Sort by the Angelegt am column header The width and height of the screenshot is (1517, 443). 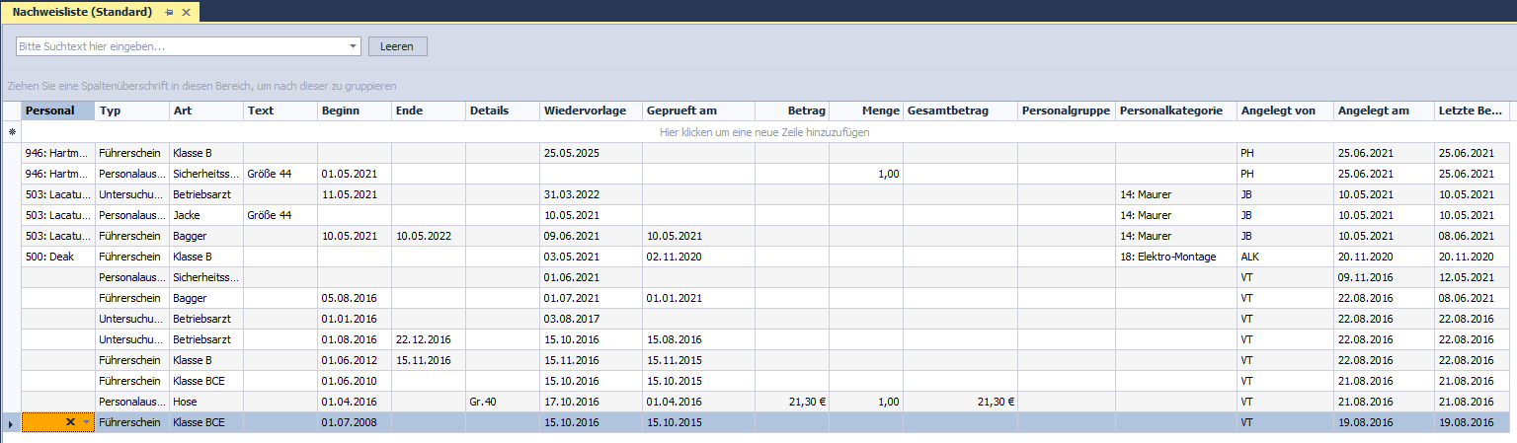pyautogui.click(x=1383, y=111)
